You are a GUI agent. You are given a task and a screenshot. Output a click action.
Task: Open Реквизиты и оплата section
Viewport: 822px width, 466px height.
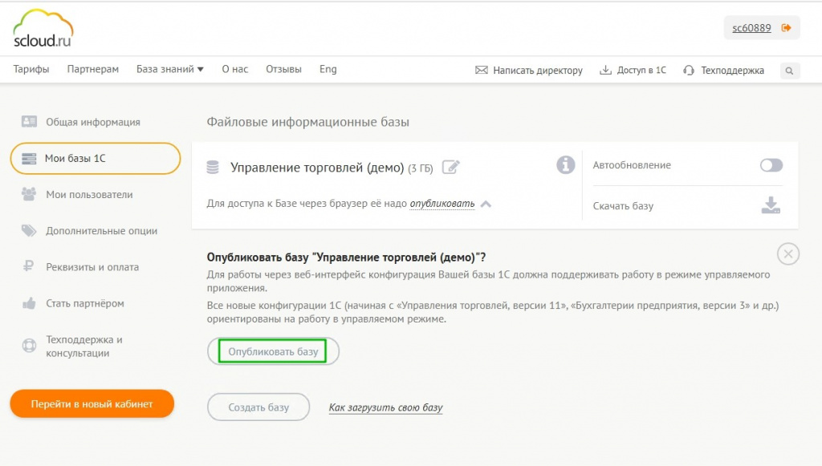92,267
